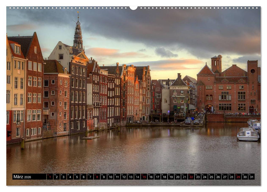The image size is (267, 192).
Task: Choose the red date 22 cell
Action: pos(191,177)
